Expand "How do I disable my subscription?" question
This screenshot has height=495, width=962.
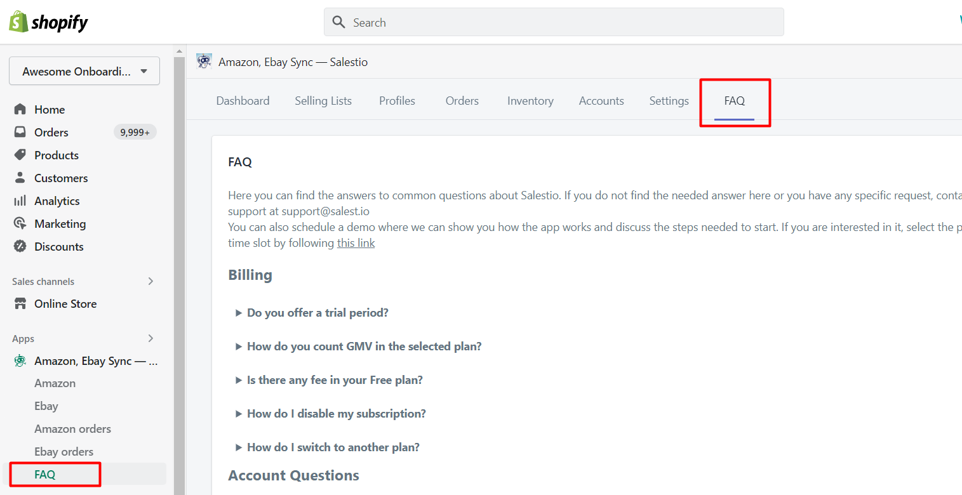pyautogui.click(x=336, y=414)
